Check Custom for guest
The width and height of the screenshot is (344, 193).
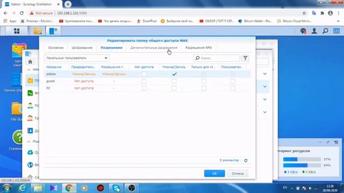point(233,81)
